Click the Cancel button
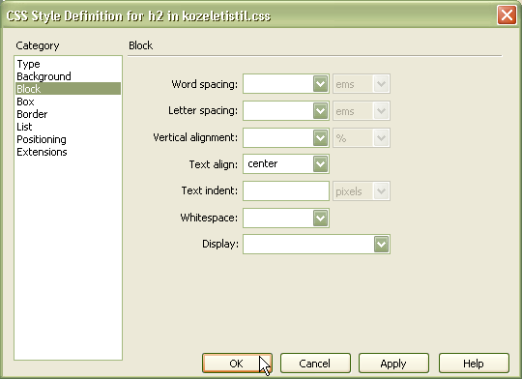This screenshot has height=379, width=522. 315,363
